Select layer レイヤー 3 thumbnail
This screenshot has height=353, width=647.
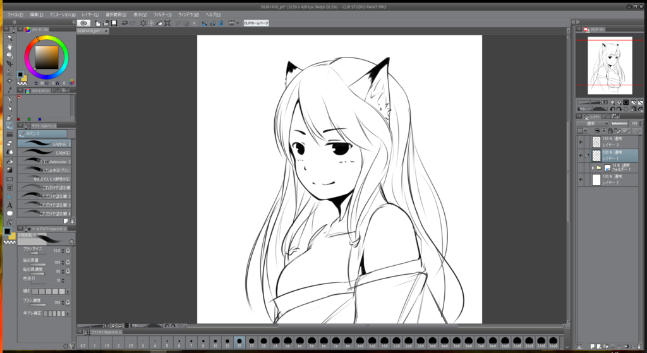pos(596,142)
